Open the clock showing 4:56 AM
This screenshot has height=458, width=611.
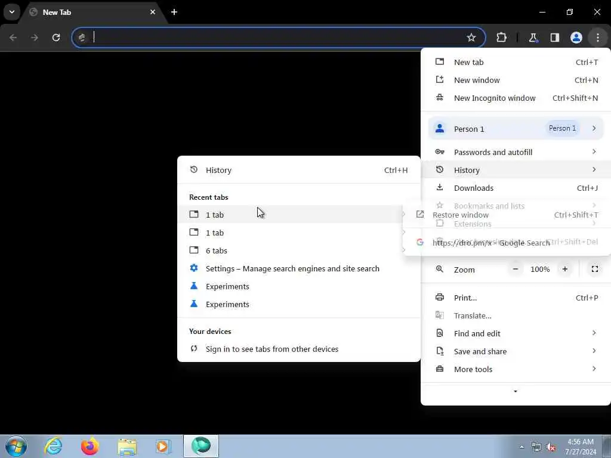coord(581,447)
